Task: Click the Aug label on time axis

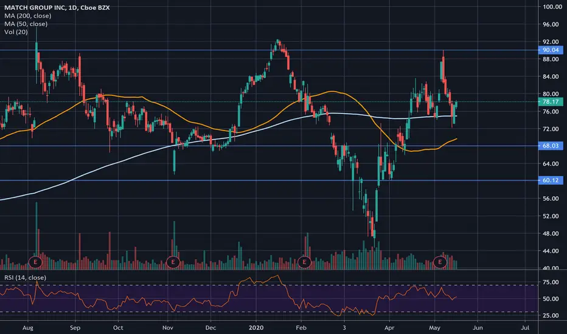Action: pyautogui.click(x=28, y=328)
